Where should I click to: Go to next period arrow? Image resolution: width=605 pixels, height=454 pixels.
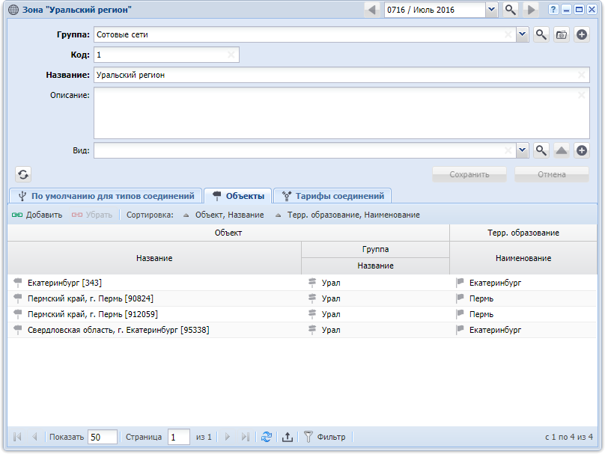coord(532,10)
